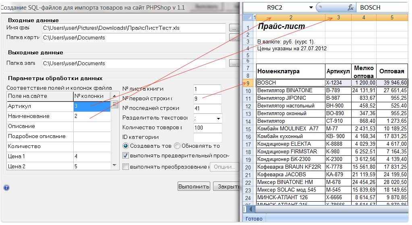The image size is (412, 225).
Task: Click the output folder path field
Action: click(x=134, y=63)
